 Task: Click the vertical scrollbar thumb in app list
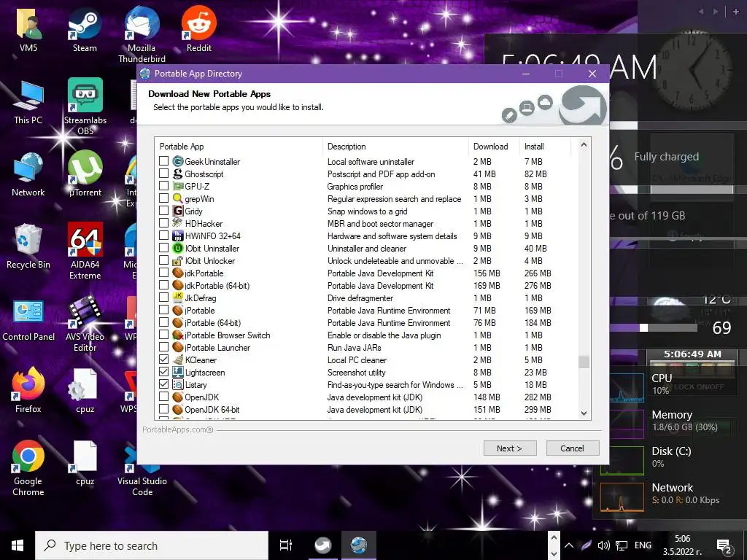coord(584,362)
